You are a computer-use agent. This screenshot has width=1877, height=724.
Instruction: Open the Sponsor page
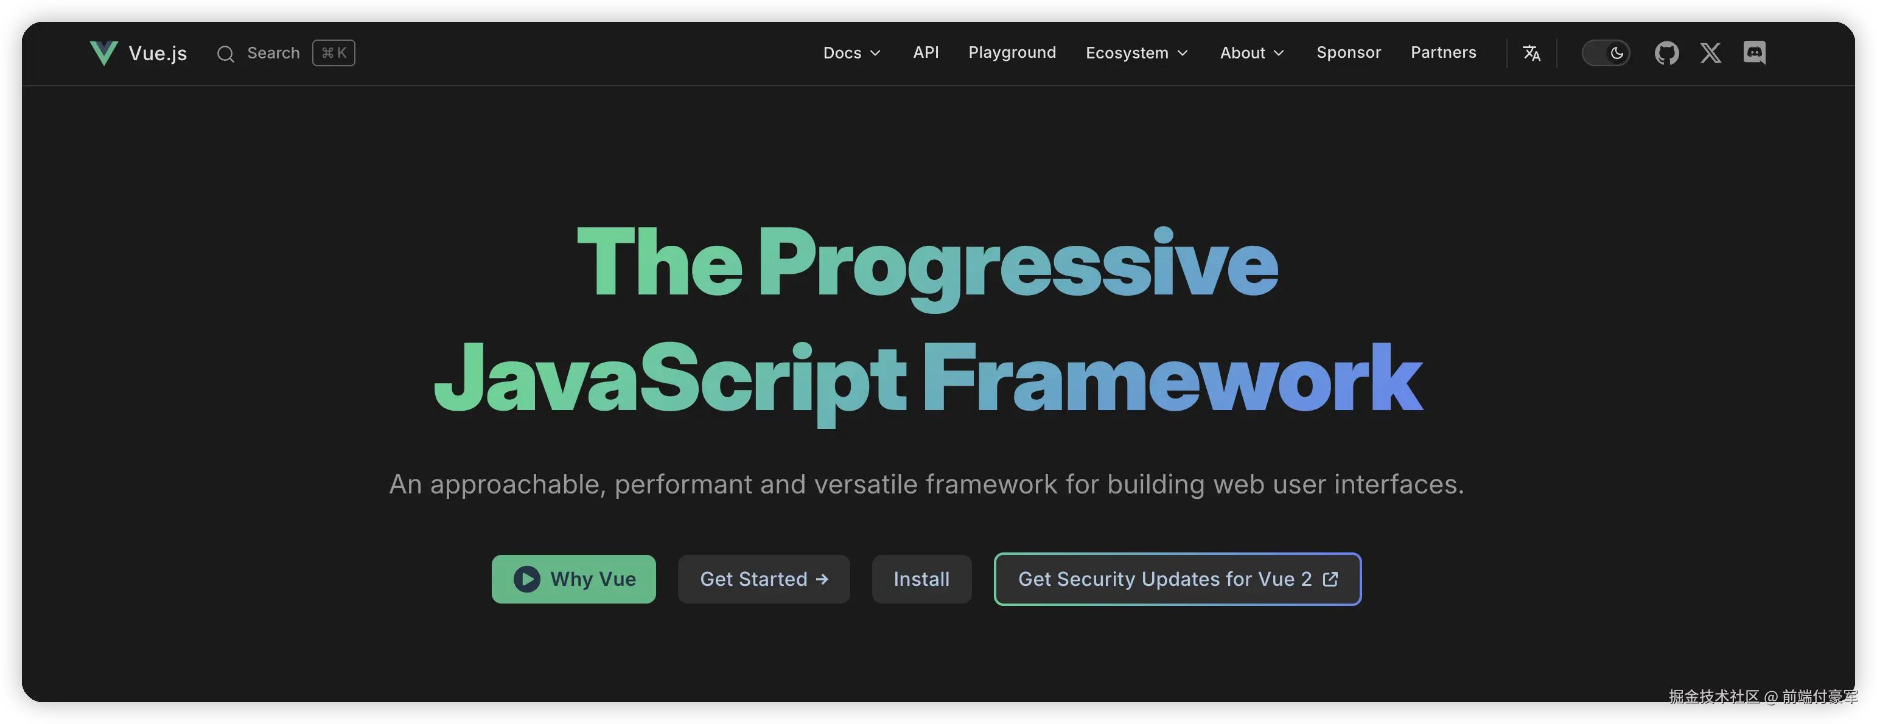coord(1348,52)
